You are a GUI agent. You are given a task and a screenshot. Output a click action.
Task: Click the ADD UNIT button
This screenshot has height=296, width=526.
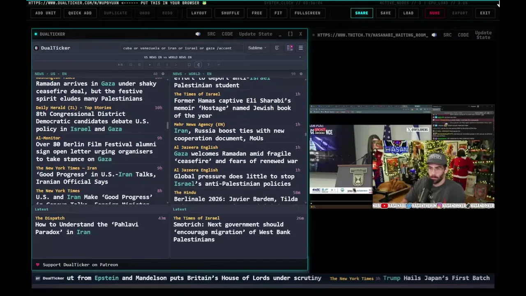45,13
